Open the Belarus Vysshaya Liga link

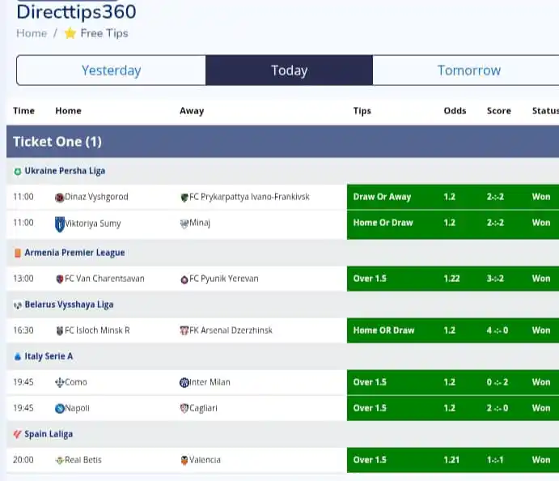(x=69, y=304)
